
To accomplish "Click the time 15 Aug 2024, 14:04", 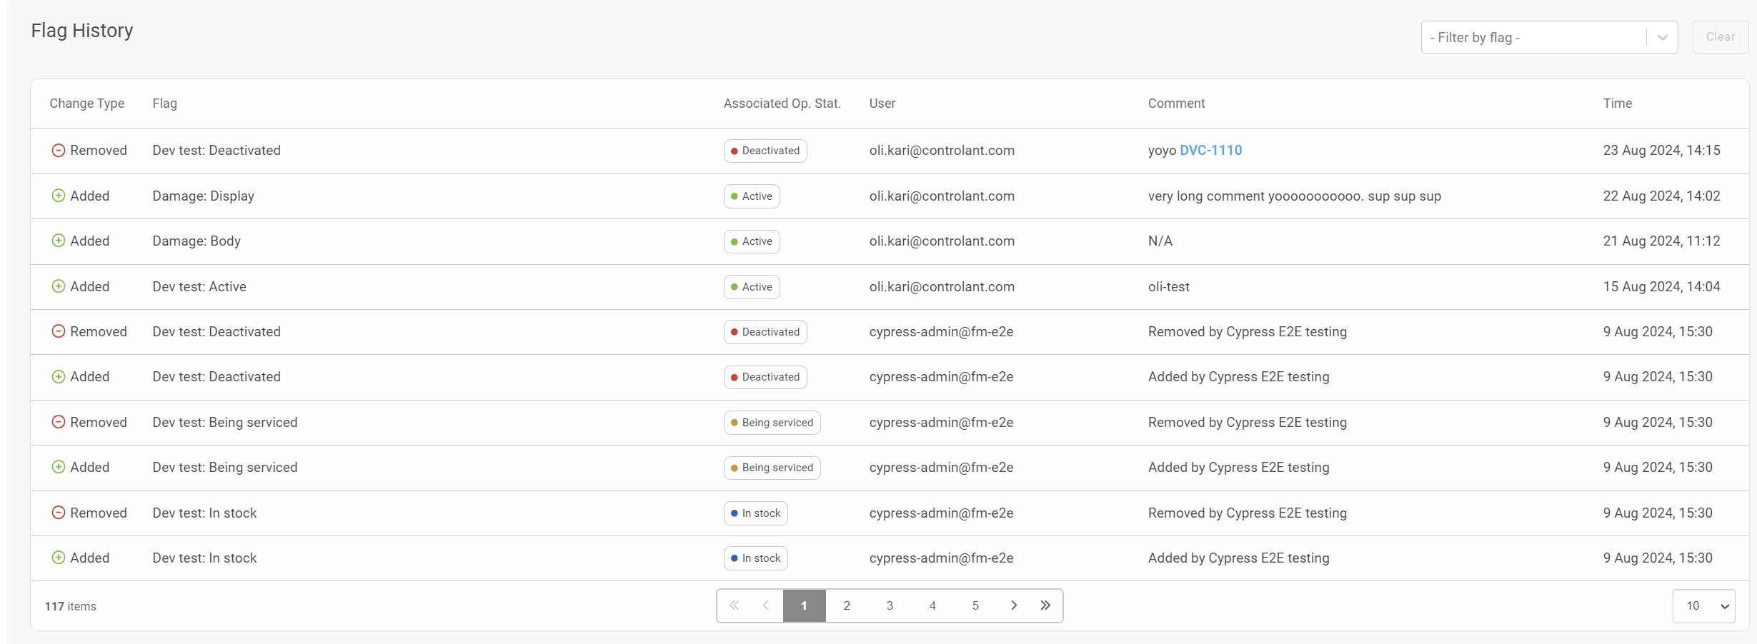I will coord(1661,286).
